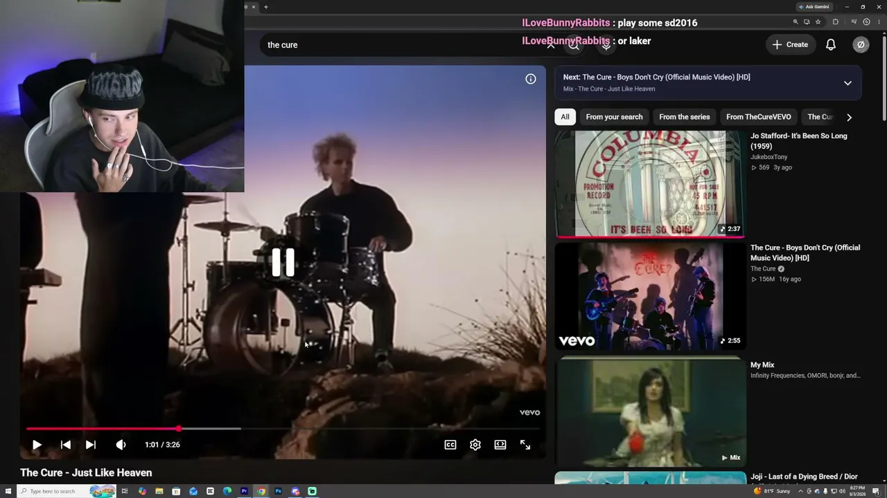Toggle closed captions on the video

pos(450,445)
